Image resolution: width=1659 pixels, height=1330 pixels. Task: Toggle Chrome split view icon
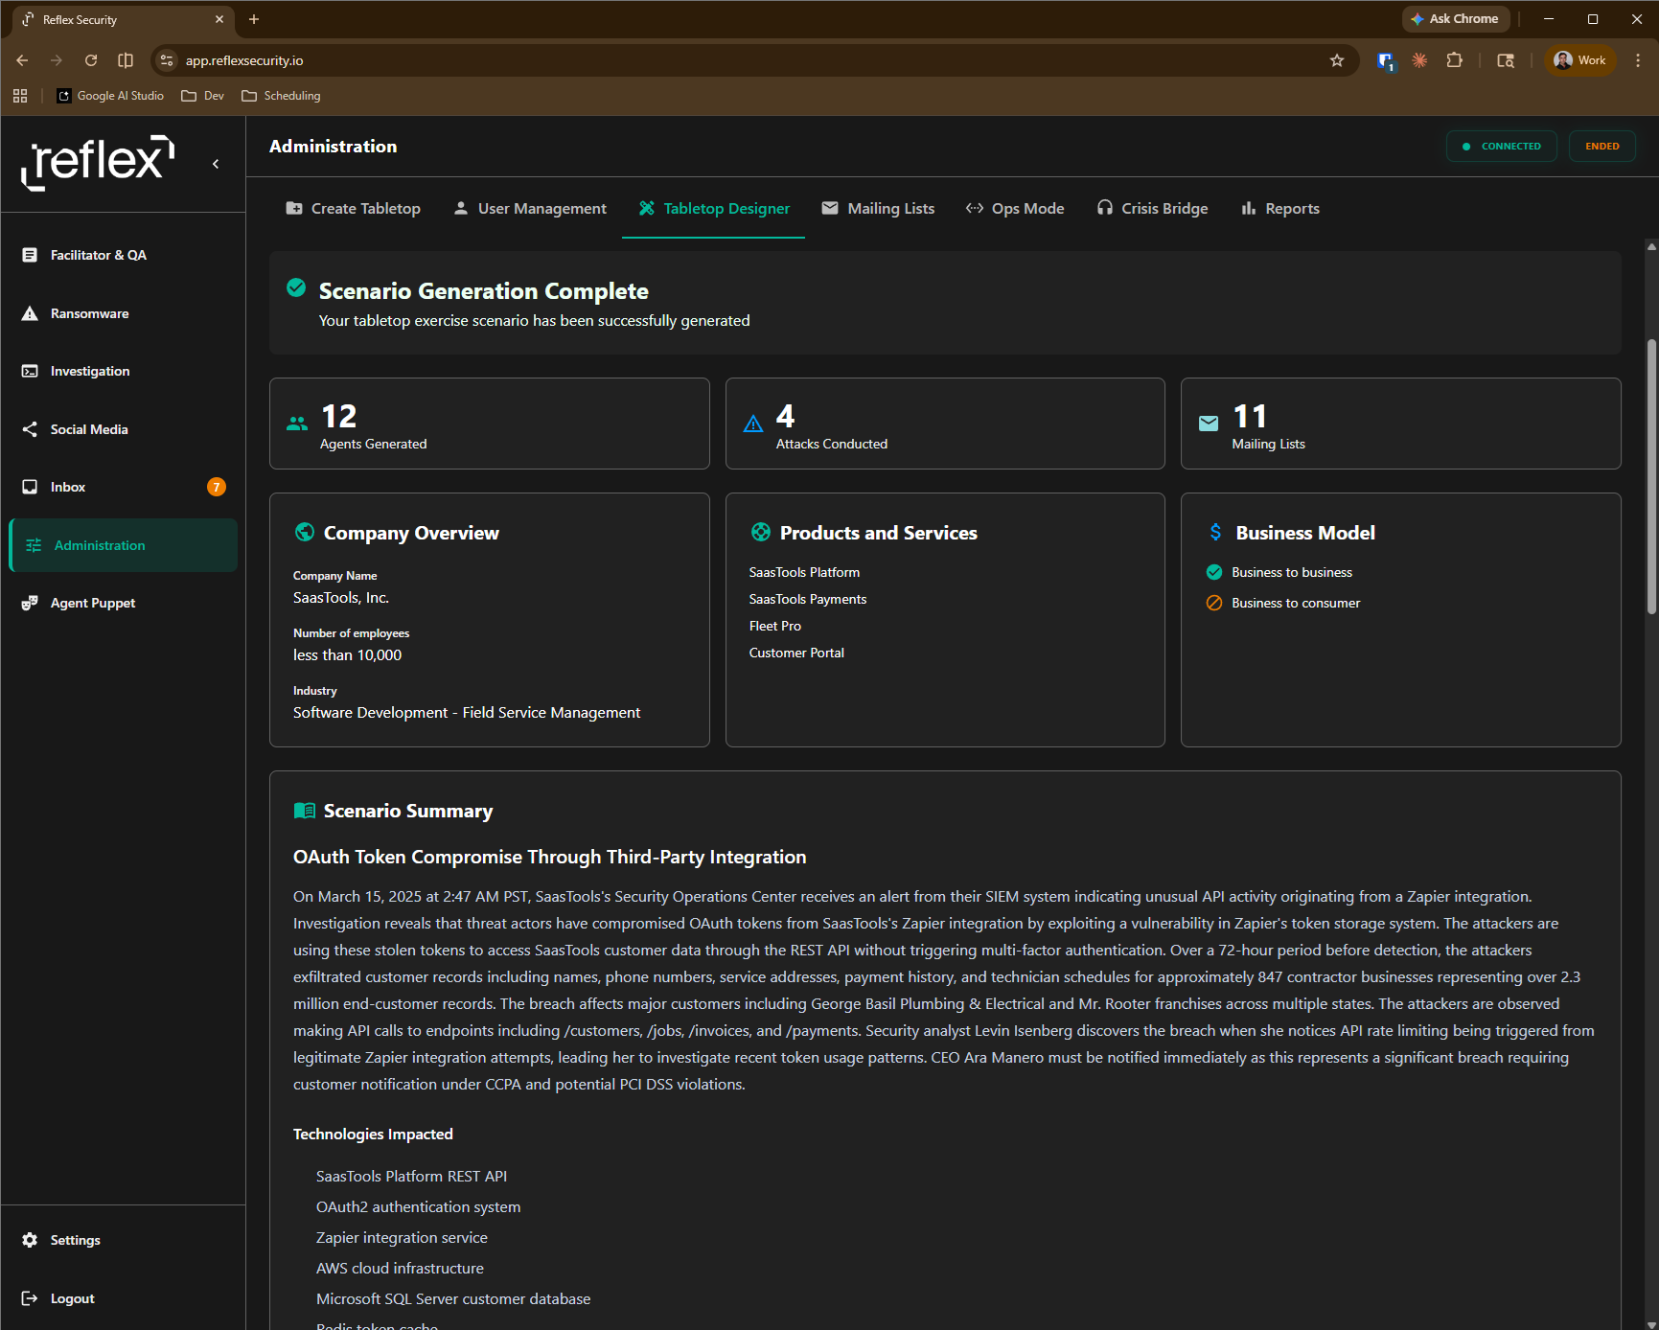126,60
